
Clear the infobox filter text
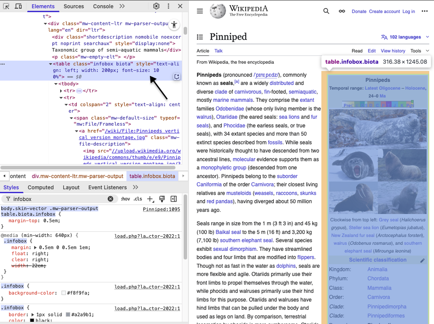point(110,199)
